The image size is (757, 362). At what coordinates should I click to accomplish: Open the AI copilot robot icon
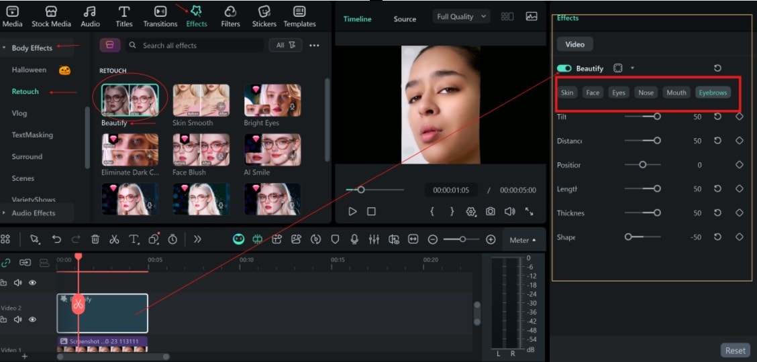238,239
